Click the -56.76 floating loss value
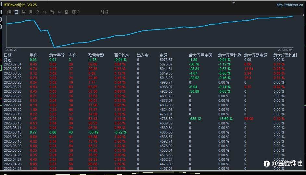This screenshot has height=175, width=306. pos(194,64)
